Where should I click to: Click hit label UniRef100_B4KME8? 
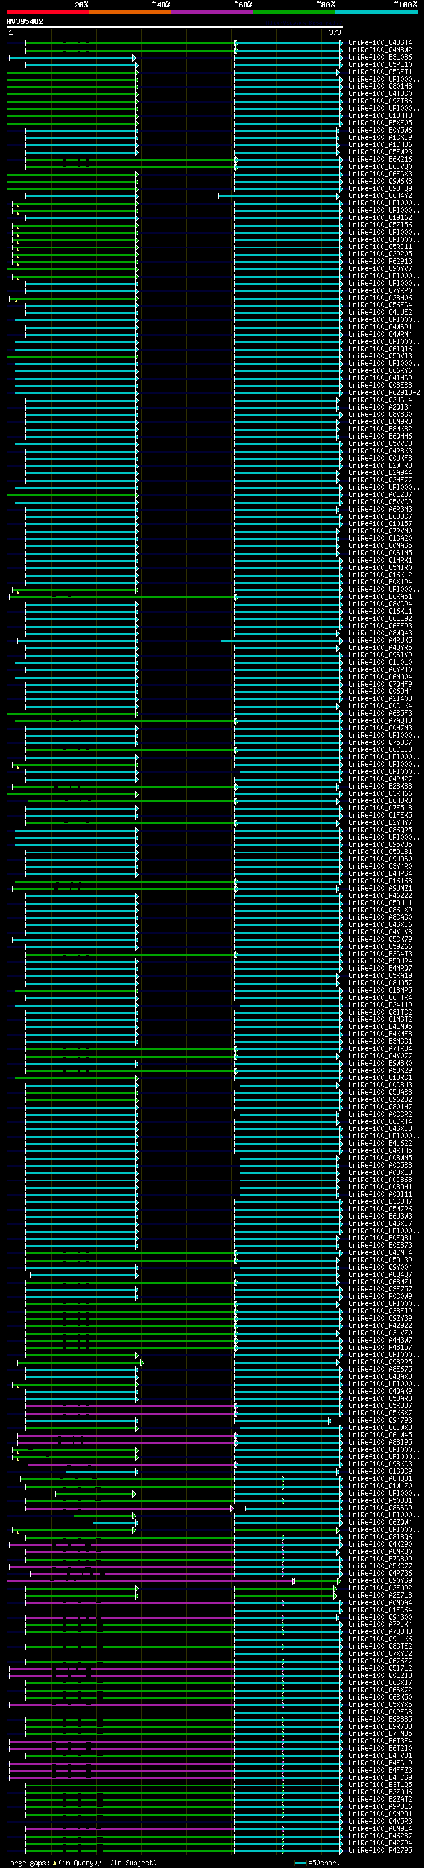380,1034
